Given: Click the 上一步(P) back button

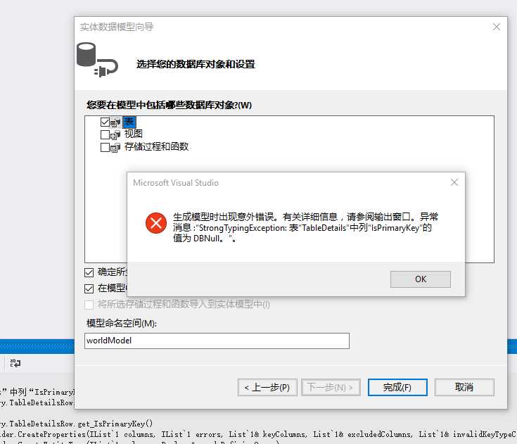Looking at the screenshot, I should click(267, 387).
